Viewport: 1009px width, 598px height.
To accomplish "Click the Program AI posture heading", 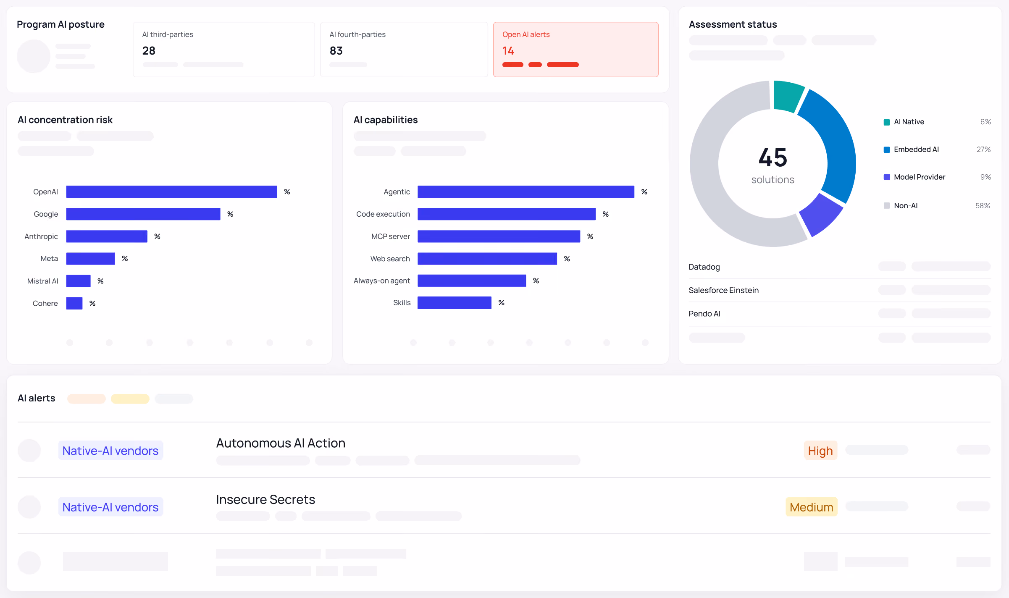I will coord(60,24).
